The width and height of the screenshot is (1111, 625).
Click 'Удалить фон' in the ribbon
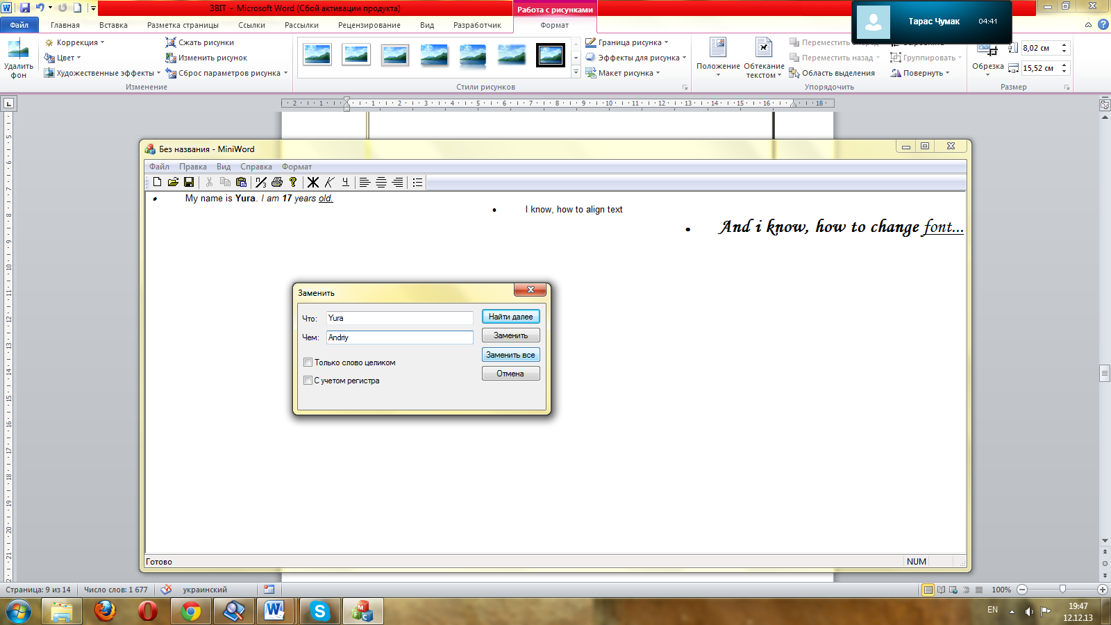coord(18,59)
